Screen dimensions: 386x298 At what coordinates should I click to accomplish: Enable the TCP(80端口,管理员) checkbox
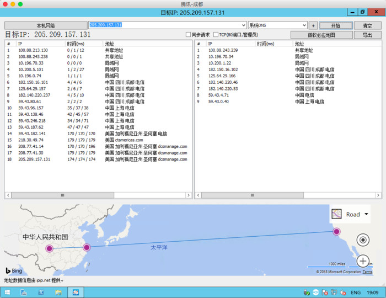pyautogui.click(x=216, y=35)
